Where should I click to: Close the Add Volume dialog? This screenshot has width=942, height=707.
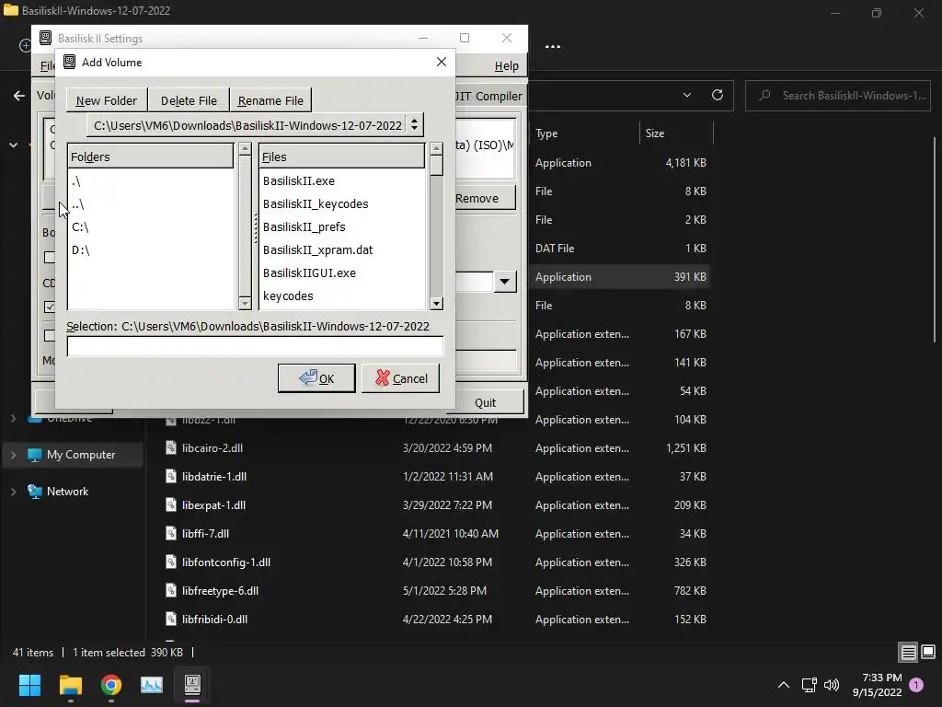coord(442,62)
